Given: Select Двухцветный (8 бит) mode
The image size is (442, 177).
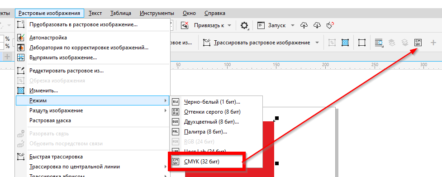Looking at the screenshot, I should [x=216, y=122].
